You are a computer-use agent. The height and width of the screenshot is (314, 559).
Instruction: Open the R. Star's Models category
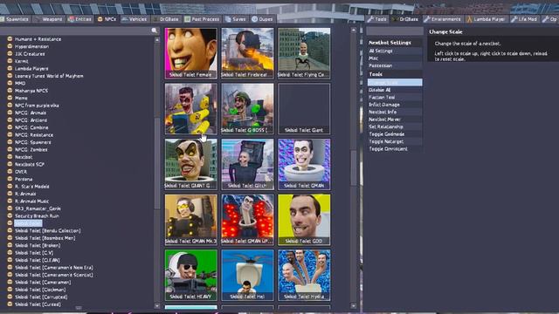coord(31,186)
